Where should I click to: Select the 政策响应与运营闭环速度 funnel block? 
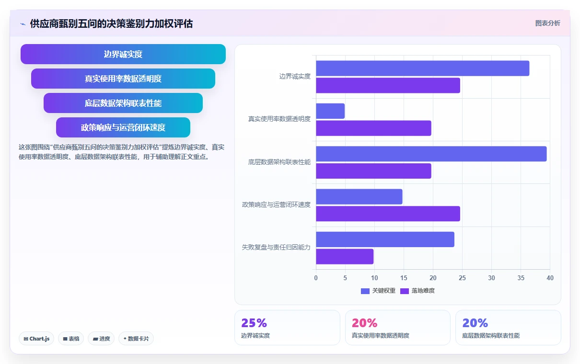click(123, 127)
